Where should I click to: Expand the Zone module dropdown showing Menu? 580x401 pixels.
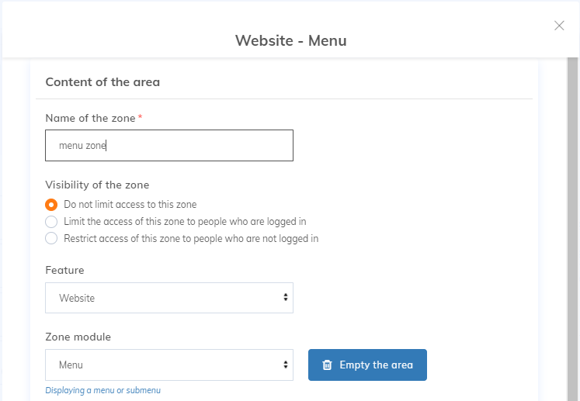168,365
